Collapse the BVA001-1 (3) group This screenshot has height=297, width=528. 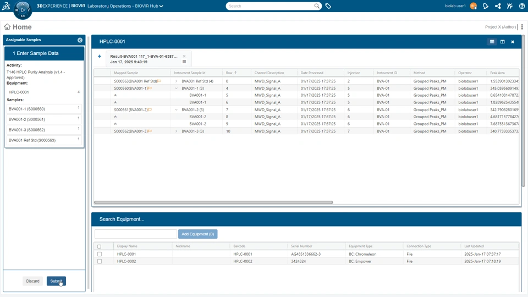176,88
